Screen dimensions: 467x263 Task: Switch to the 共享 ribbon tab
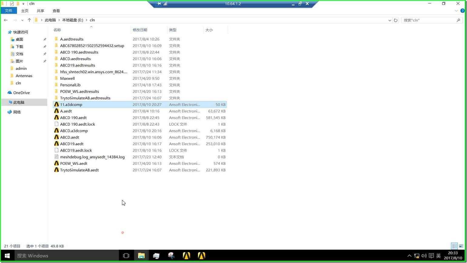tap(41, 11)
